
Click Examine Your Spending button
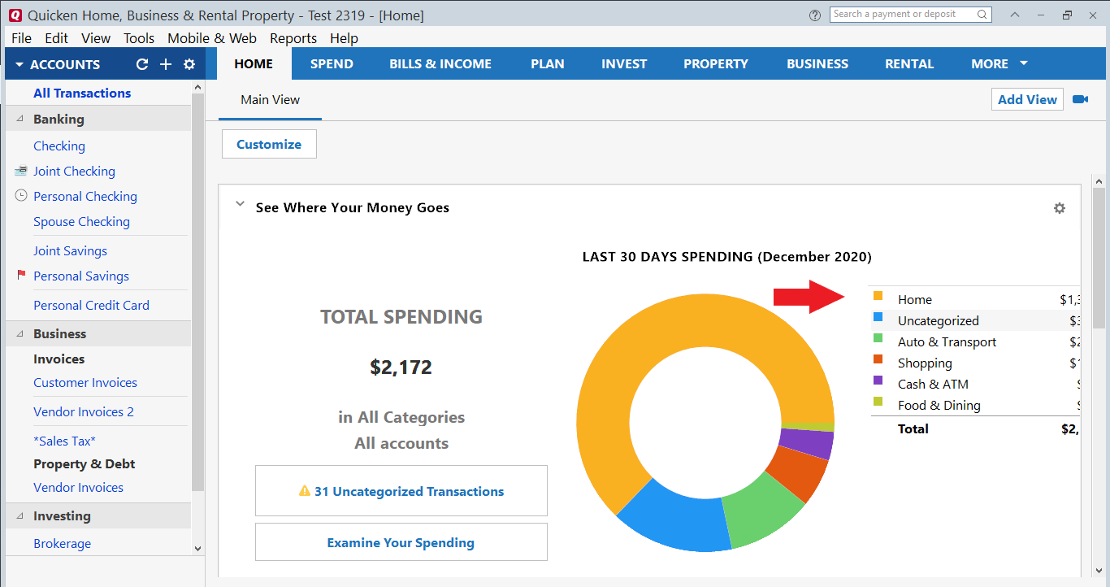(x=401, y=542)
